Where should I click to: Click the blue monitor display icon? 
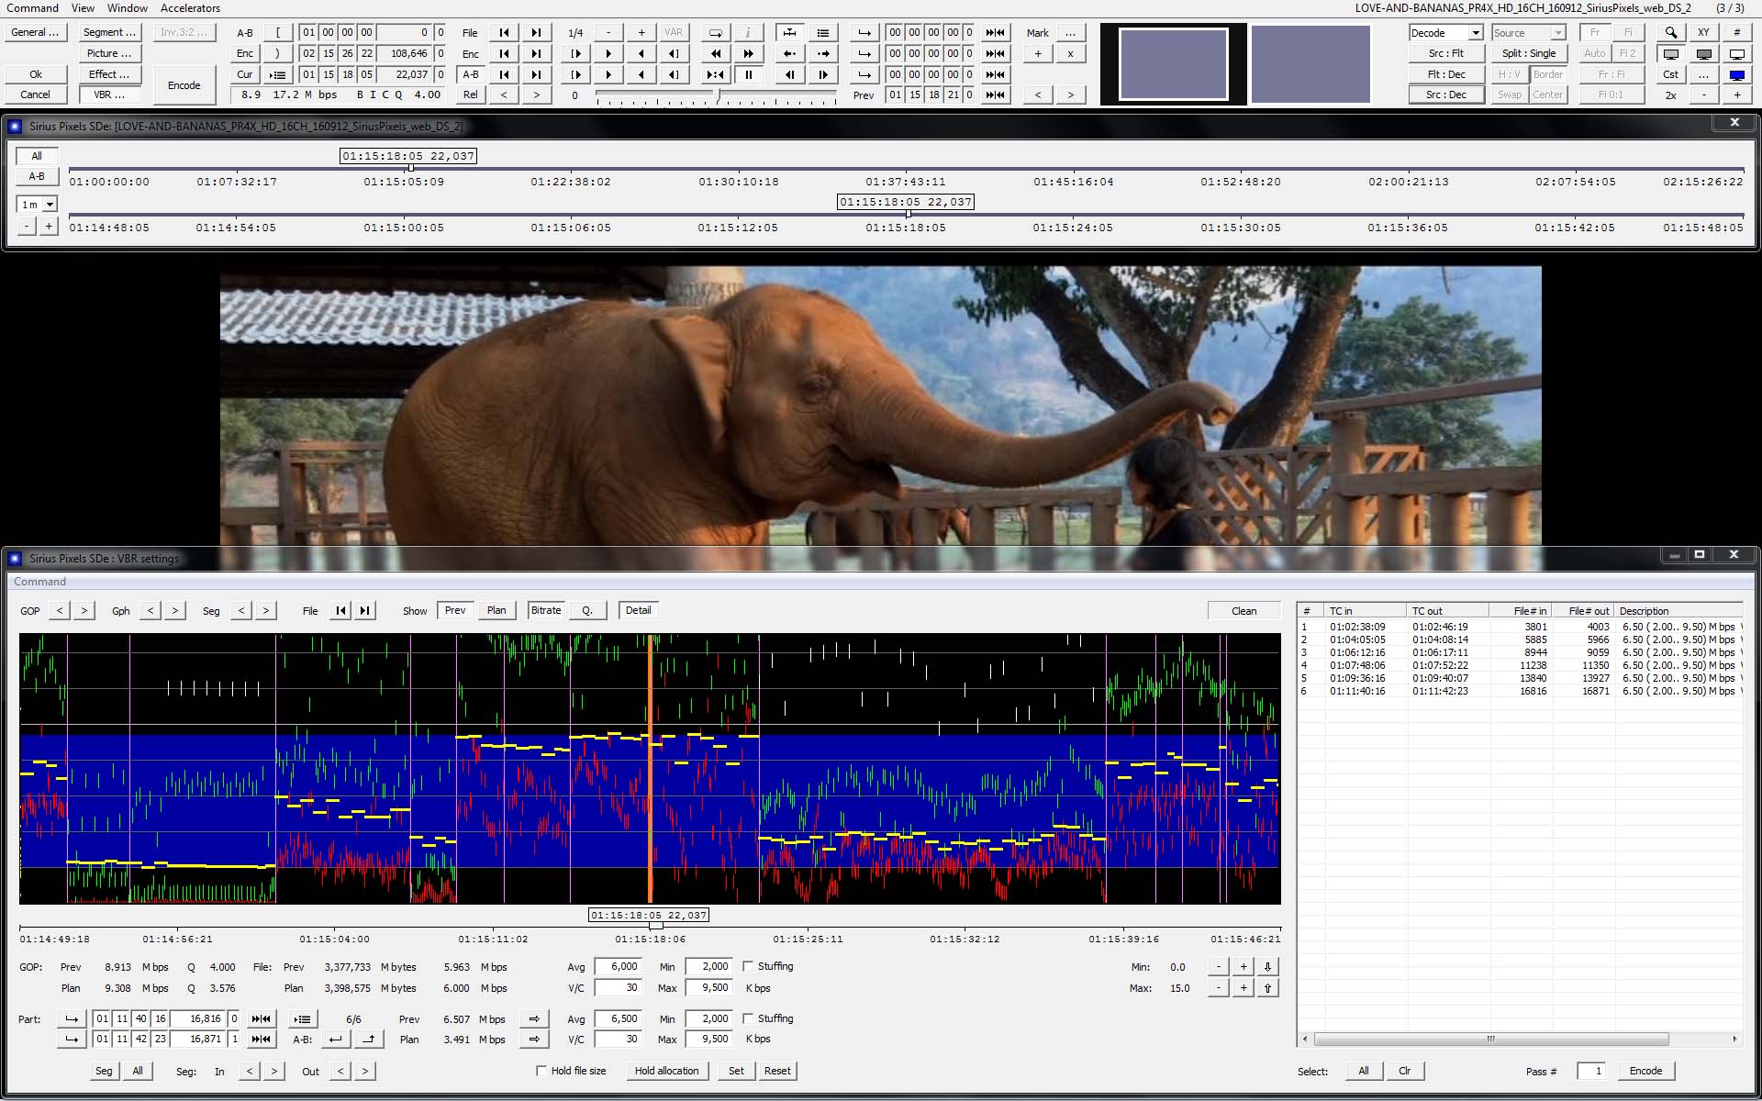(x=1736, y=74)
